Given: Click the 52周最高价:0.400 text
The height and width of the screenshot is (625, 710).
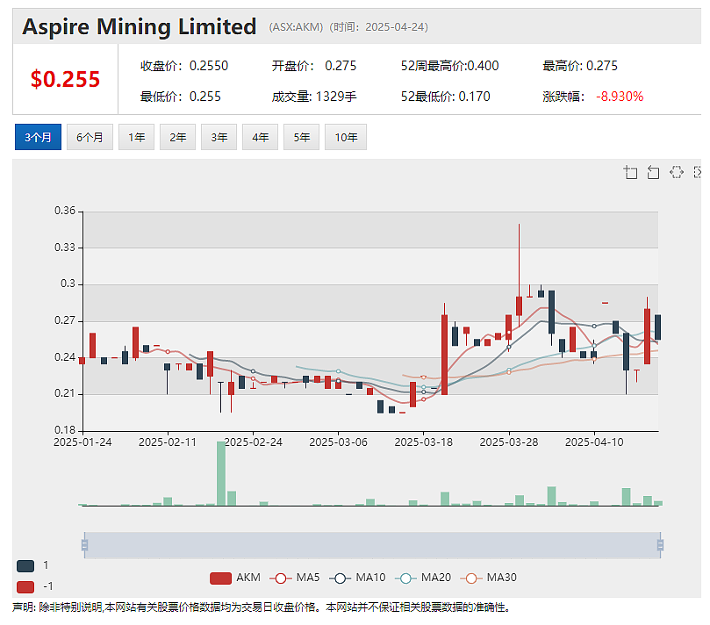Looking at the screenshot, I should [x=449, y=66].
